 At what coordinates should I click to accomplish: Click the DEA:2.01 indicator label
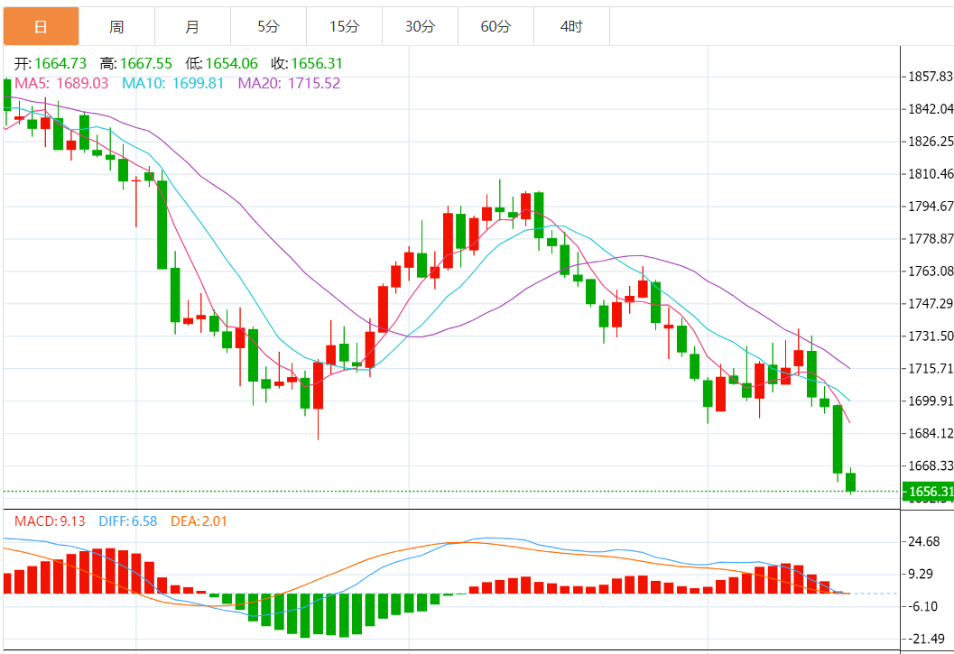[199, 521]
